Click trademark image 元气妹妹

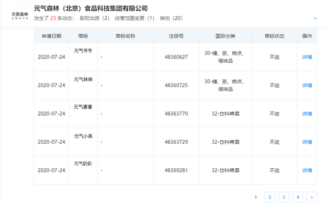click(x=83, y=79)
